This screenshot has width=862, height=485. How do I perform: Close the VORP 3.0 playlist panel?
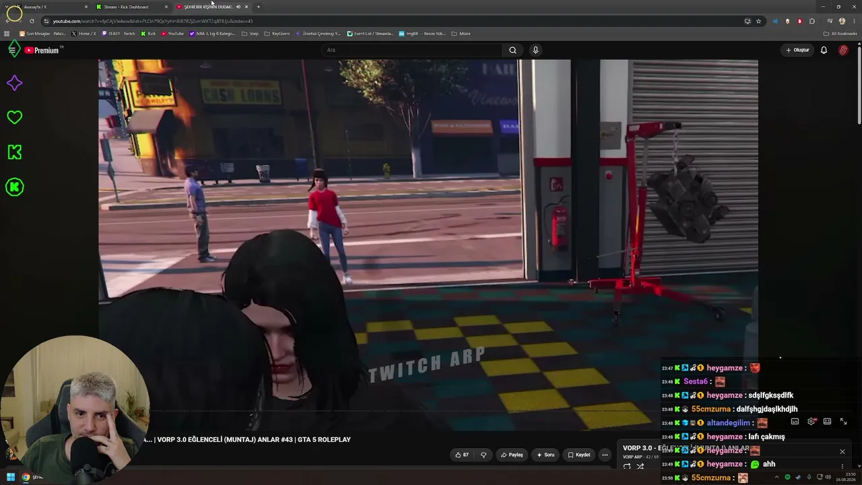[842, 451]
